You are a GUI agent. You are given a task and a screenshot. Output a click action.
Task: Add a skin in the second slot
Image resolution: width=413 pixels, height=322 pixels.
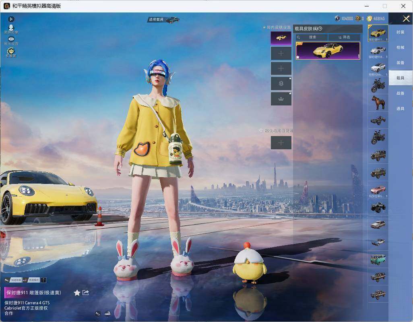click(281, 54)
